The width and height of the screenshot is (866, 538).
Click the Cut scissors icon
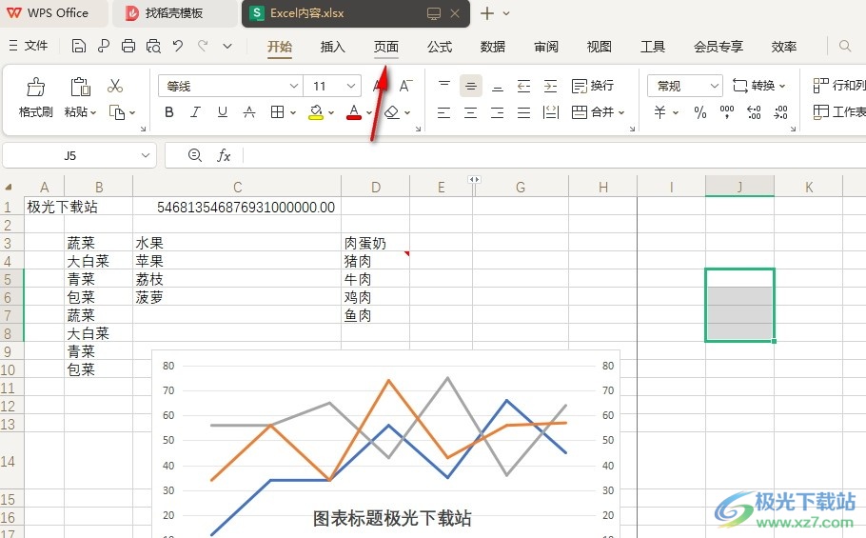pos(115,87)
